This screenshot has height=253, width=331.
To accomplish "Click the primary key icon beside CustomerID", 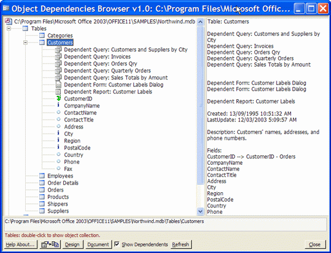I will click(x=58, y=99).
